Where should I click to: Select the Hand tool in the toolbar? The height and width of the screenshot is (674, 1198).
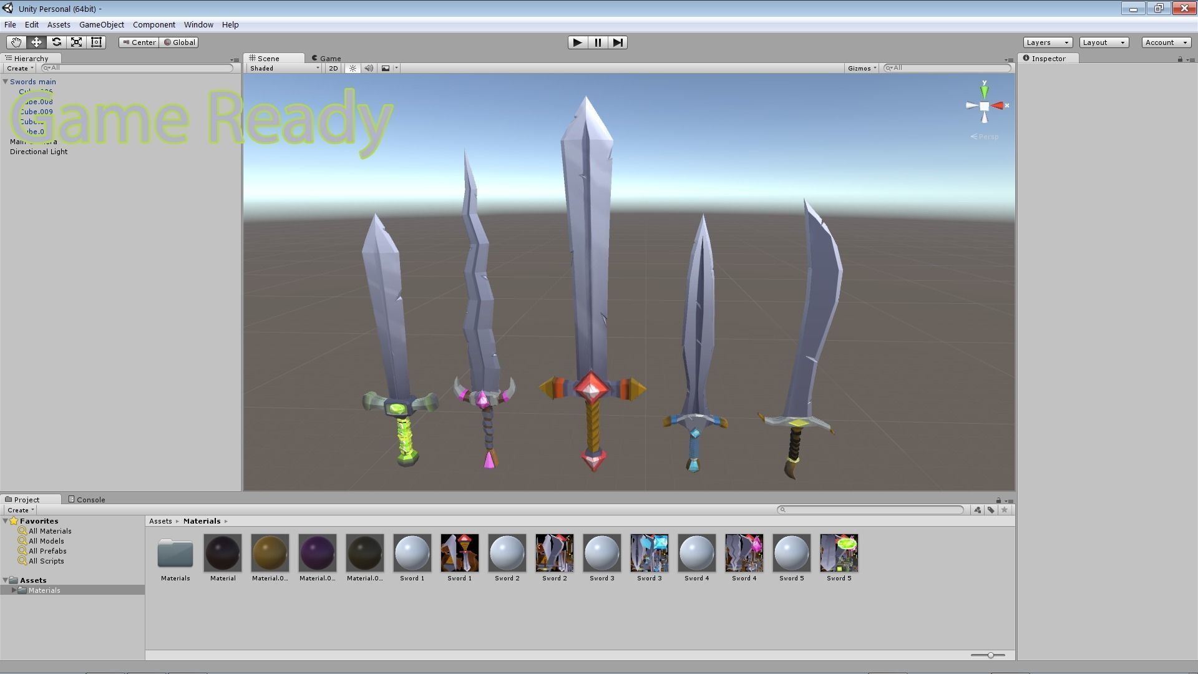(x=16, y=42)
